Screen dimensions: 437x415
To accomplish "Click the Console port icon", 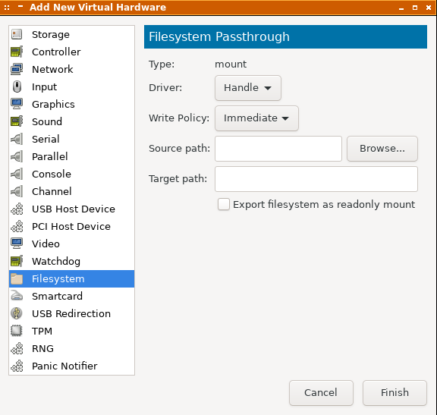I will 17,174.
